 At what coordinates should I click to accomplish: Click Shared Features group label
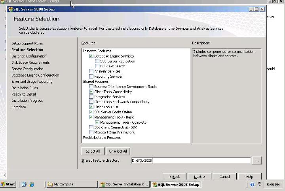(96, 82)
